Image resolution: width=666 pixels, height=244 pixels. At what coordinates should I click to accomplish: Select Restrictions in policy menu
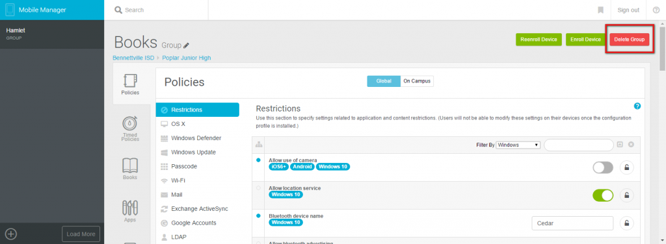197,110
